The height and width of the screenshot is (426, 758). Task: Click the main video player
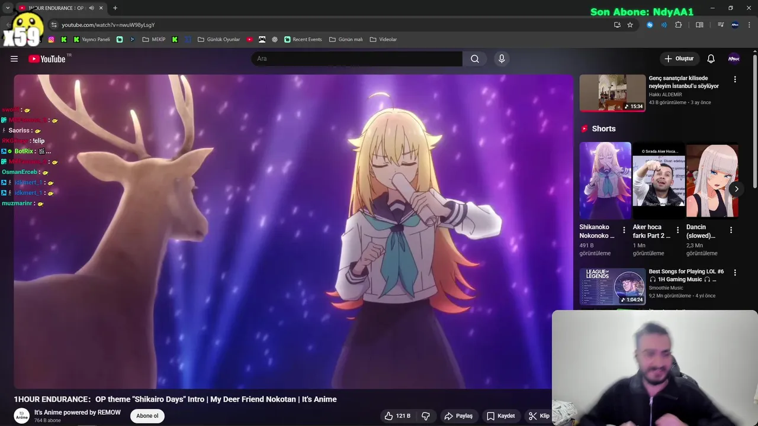tap(294, 231)
